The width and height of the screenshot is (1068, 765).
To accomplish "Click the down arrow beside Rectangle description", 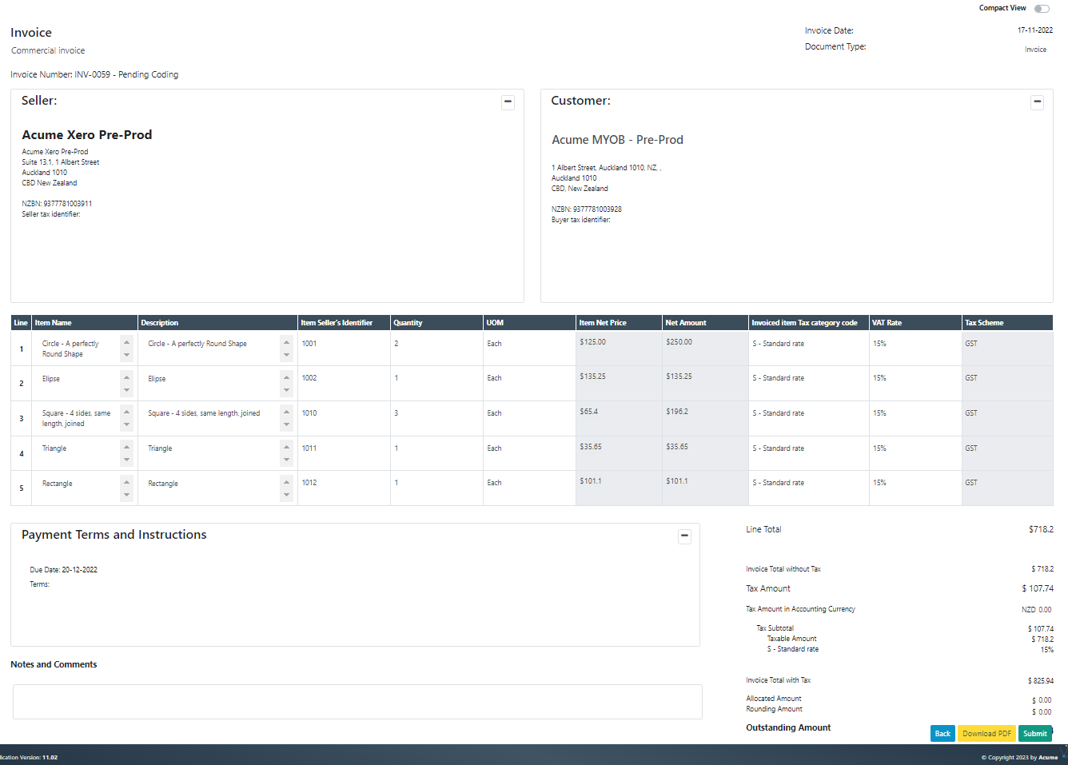I will click(286, 494).
